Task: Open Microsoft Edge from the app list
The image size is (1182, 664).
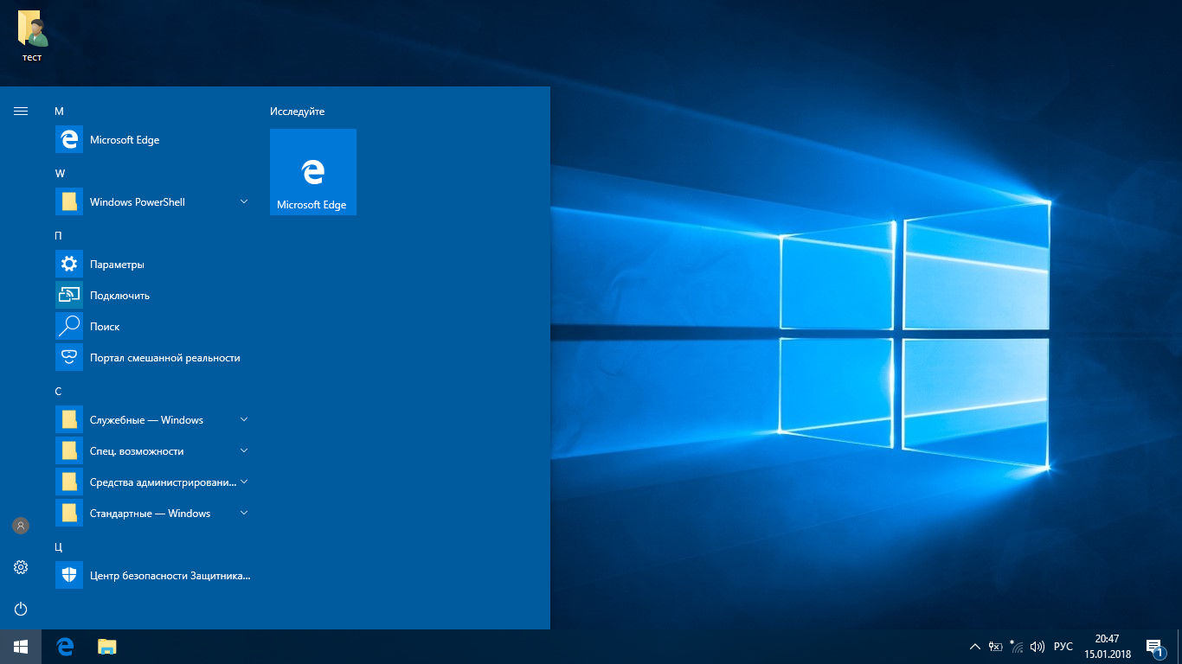Action: pos(152,140)
